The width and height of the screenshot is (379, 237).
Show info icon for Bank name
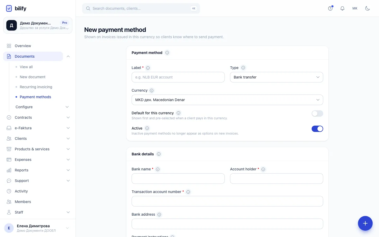click(x=158, y=169)
